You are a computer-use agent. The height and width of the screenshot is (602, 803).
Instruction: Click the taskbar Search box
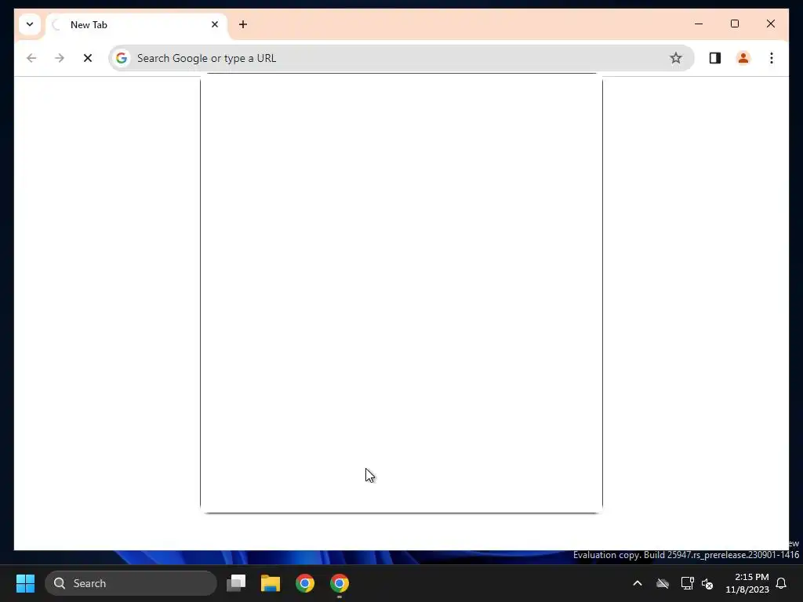pyautogui.click(x=131, y=583)
